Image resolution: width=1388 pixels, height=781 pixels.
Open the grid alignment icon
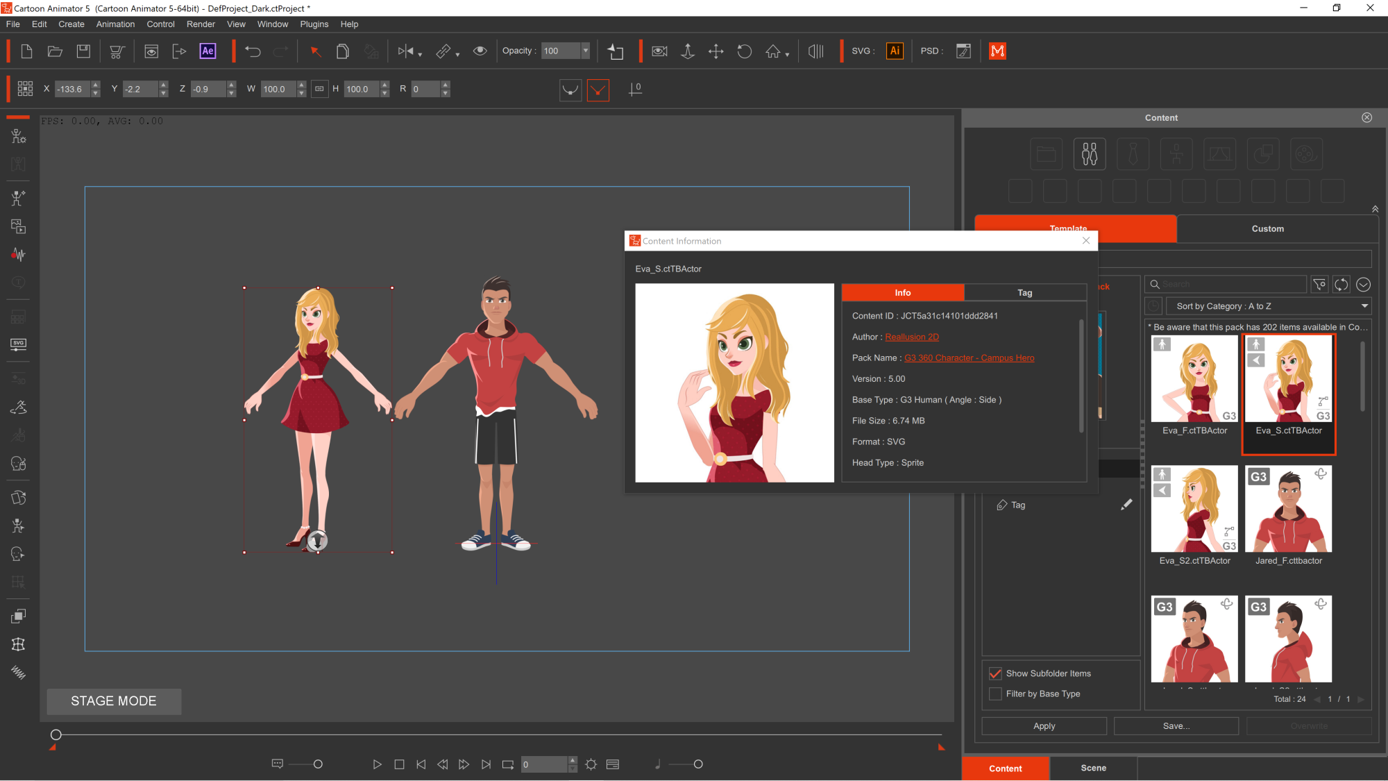tap(25, 88)
